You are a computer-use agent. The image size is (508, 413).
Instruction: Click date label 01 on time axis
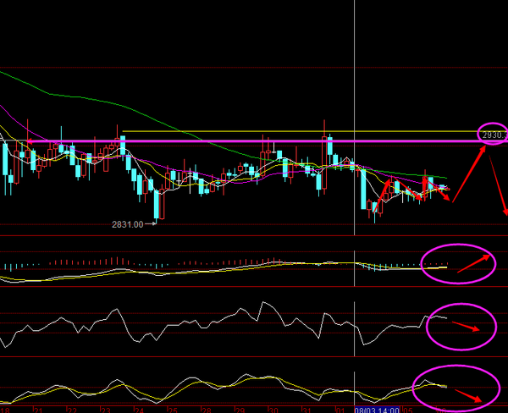(x=341, y=410)
